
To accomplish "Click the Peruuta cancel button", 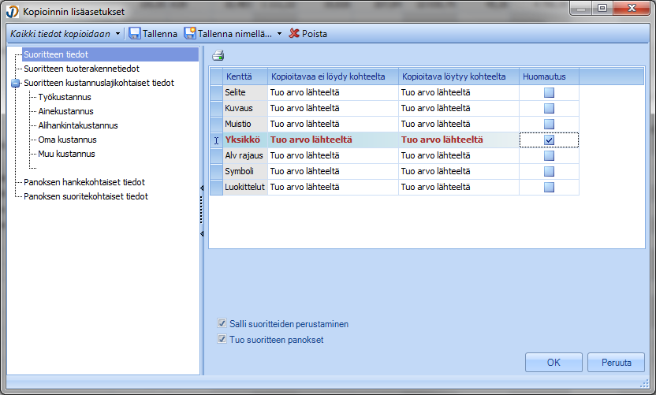I will [x=616, y=363].
